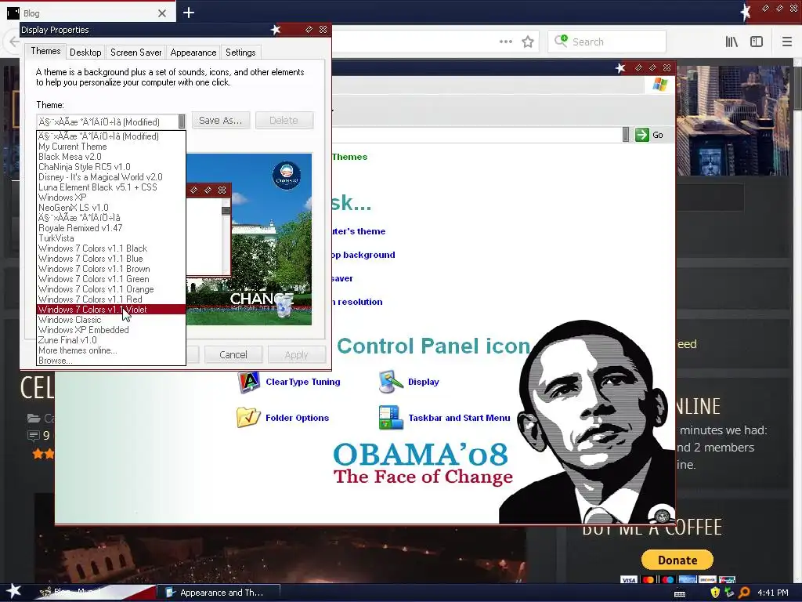The height and width of the screenshot is (602, 802).
Task: Click the PayPal Donate button
Action: (677, 560)
